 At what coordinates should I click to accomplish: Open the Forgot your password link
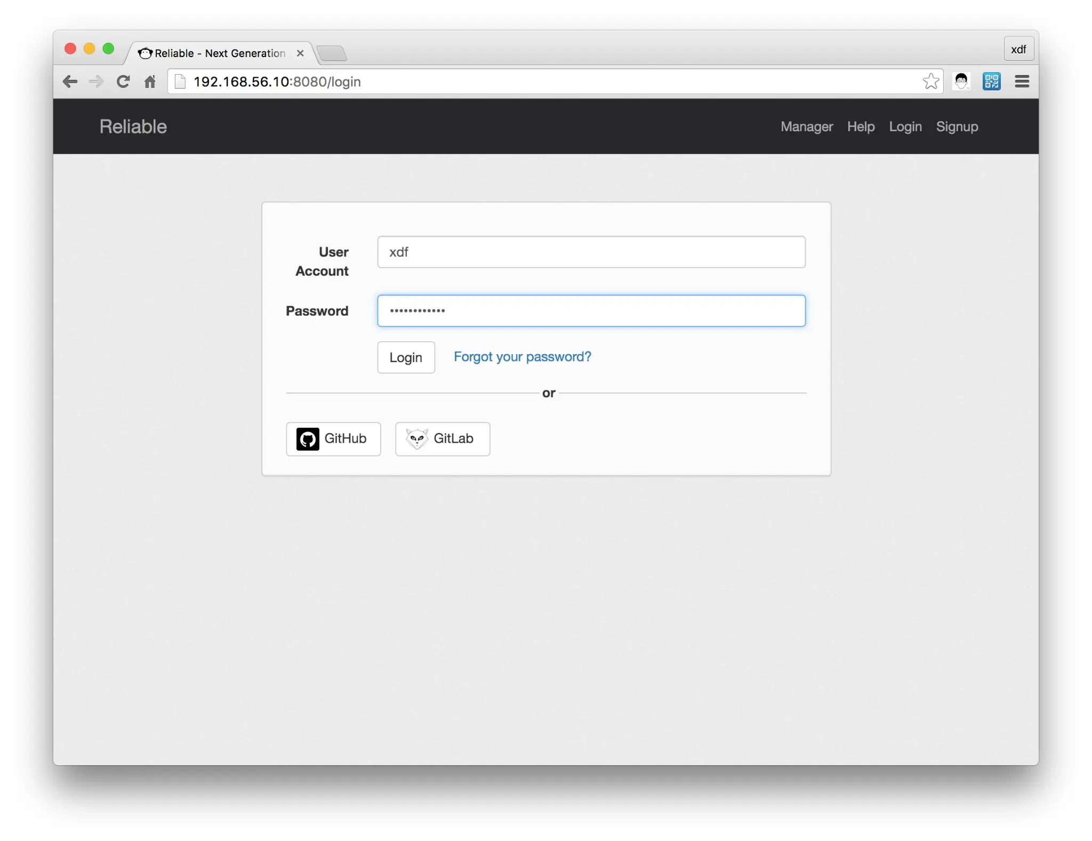pyautogui.click(x=522, y=357)
